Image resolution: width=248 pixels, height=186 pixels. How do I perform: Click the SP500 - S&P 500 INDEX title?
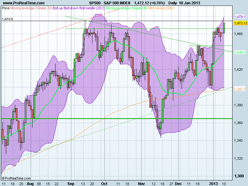110,3
